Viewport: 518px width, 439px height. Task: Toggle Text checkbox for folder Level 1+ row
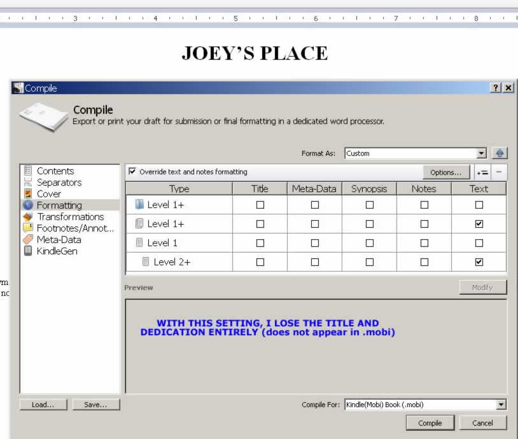point(479,205)
